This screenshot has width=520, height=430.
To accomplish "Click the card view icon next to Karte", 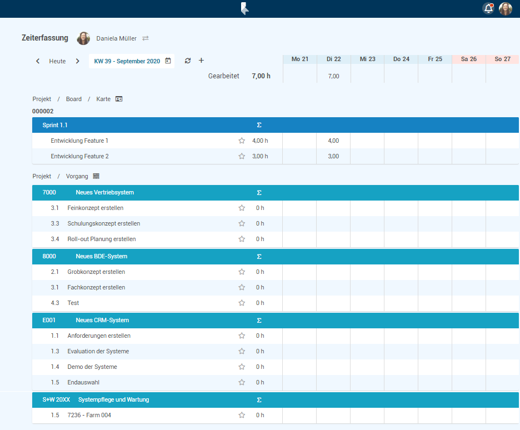I will 119,99.
